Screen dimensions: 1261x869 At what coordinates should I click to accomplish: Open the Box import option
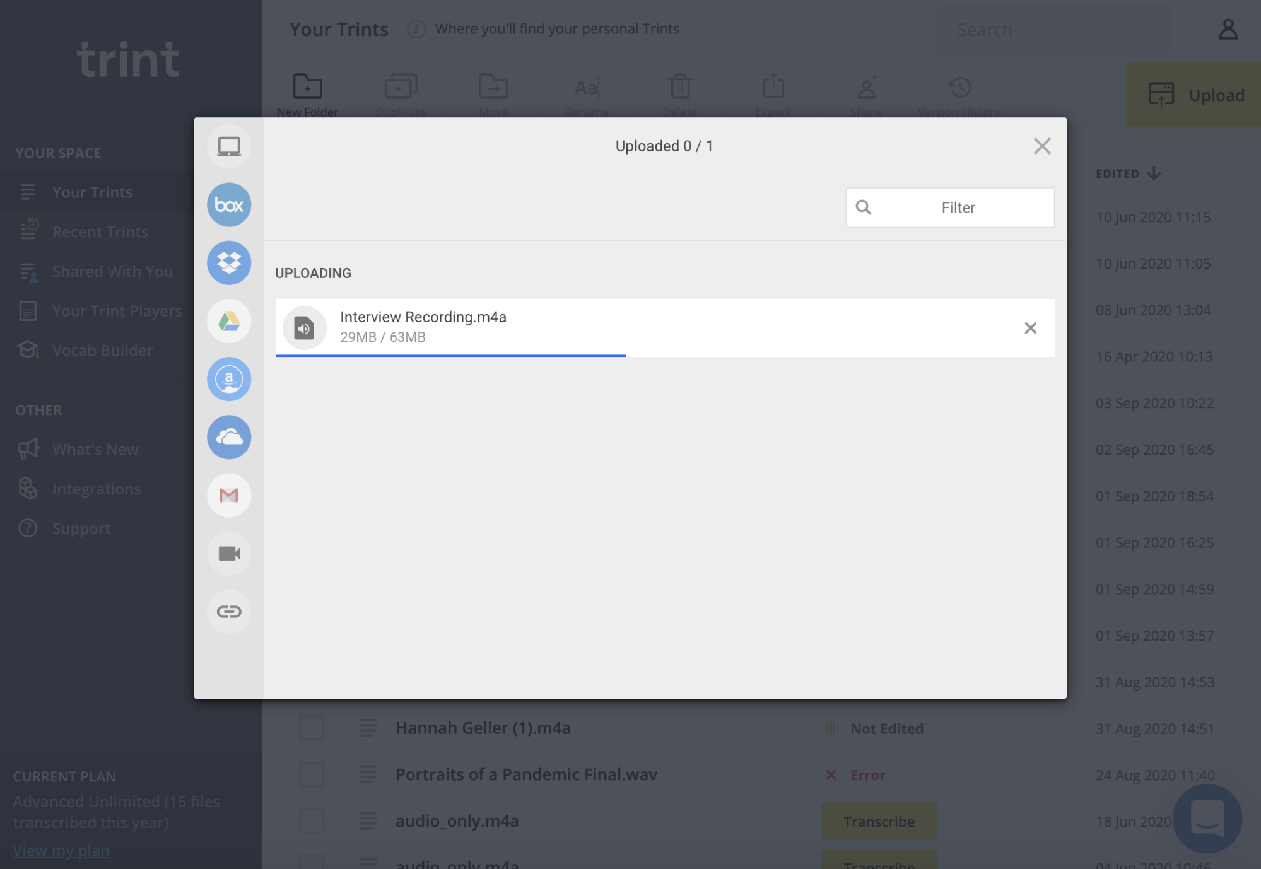(228, 204)
